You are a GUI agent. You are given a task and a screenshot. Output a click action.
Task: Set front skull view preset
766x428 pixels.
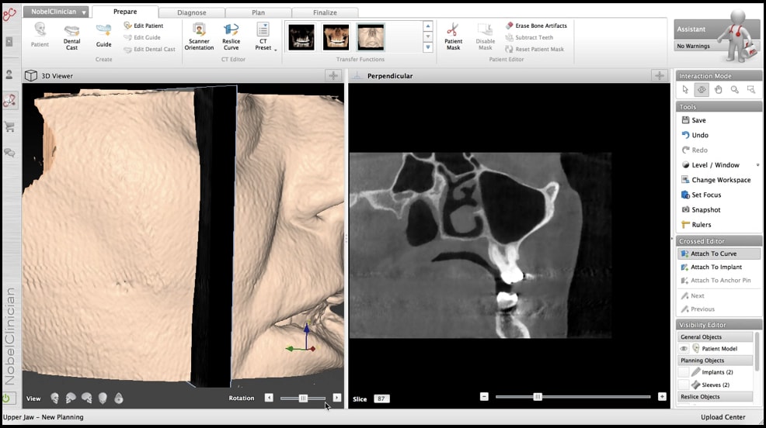click(54, 399)
